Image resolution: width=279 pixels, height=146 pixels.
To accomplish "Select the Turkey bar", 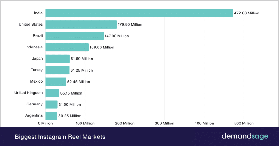I will point(57,70).
